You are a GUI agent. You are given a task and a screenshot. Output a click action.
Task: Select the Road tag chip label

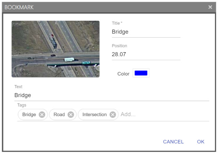point(59,115)
